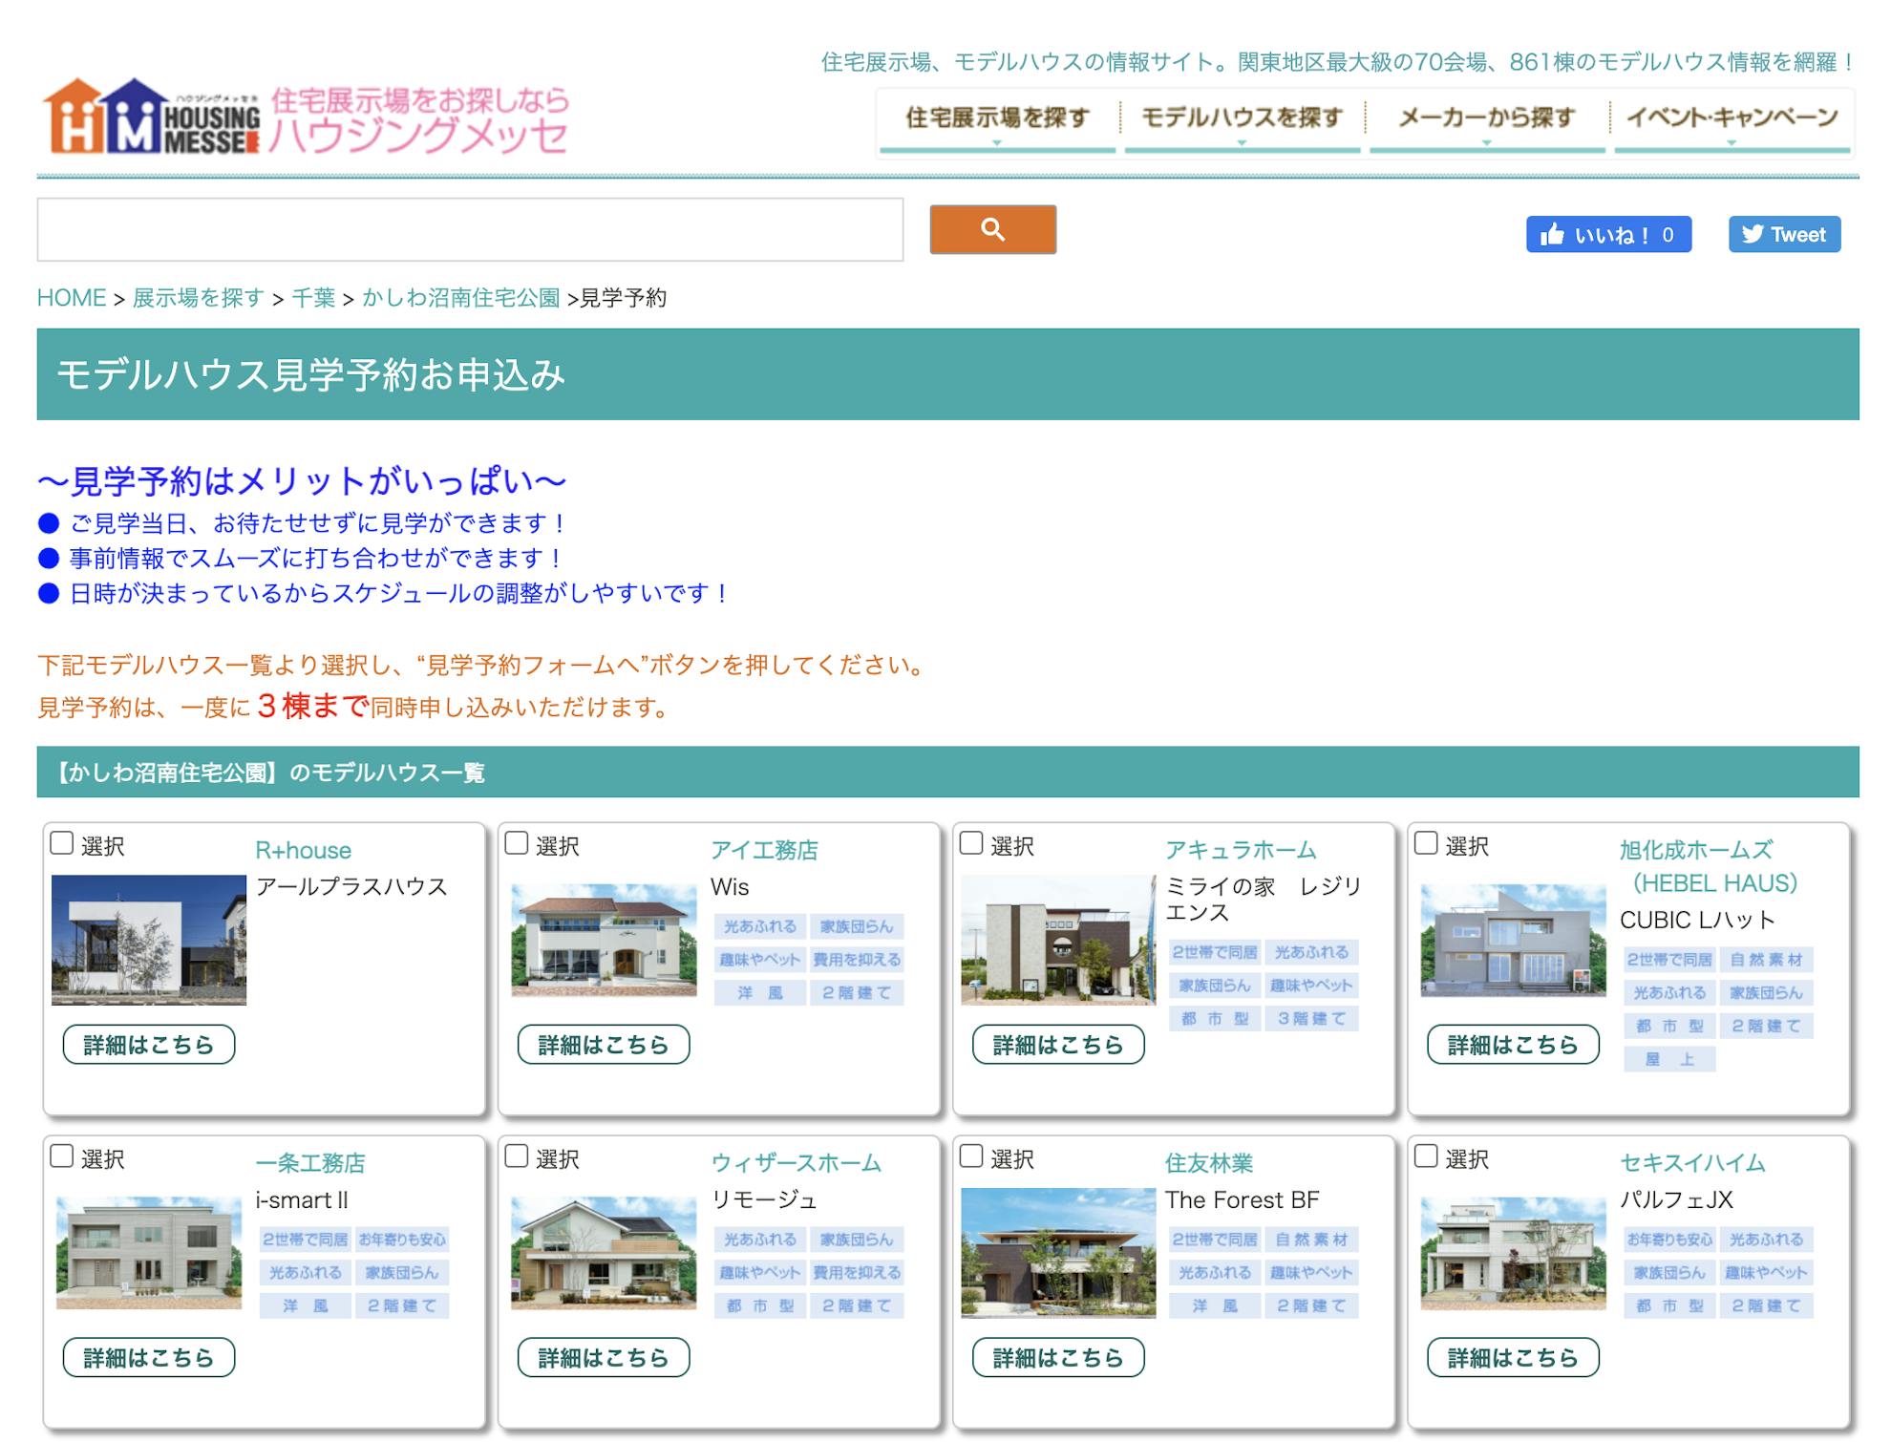Open R+house model house photo

pyautogui.click(x=149, y=940)
